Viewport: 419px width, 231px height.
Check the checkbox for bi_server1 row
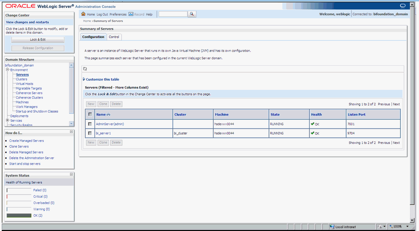(x=90, y=133)
